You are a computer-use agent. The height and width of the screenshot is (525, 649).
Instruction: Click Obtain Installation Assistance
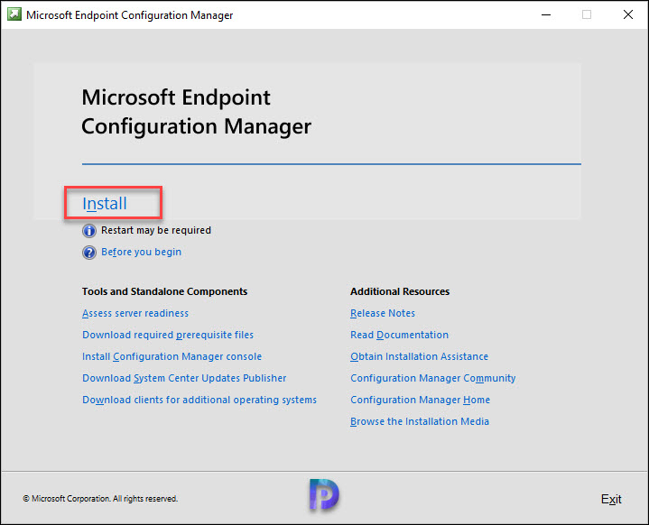420,356
